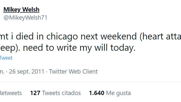Click the text "need to write my will today."

79,48
